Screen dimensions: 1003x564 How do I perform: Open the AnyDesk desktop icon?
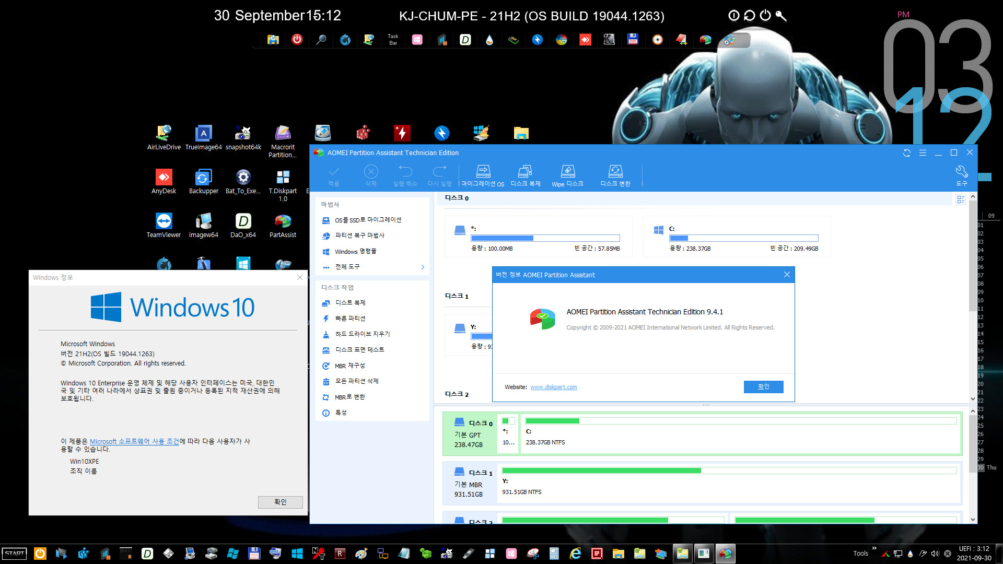[x=164, y=182]
